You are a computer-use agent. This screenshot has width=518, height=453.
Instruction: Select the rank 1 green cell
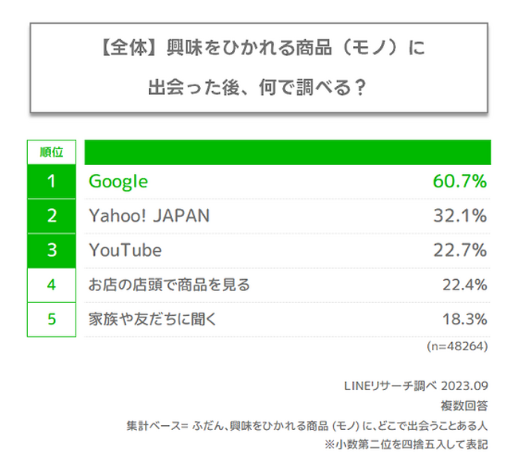[x=51, y=182]
